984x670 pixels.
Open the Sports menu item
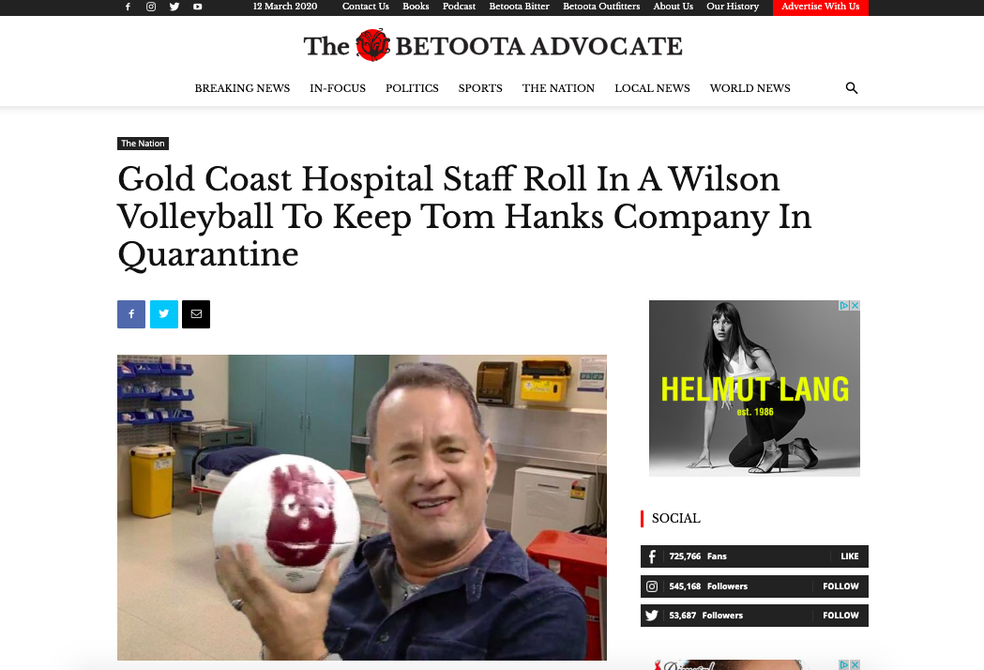tap(480, 88)
